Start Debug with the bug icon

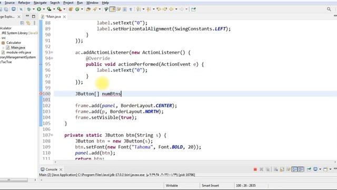28,9
